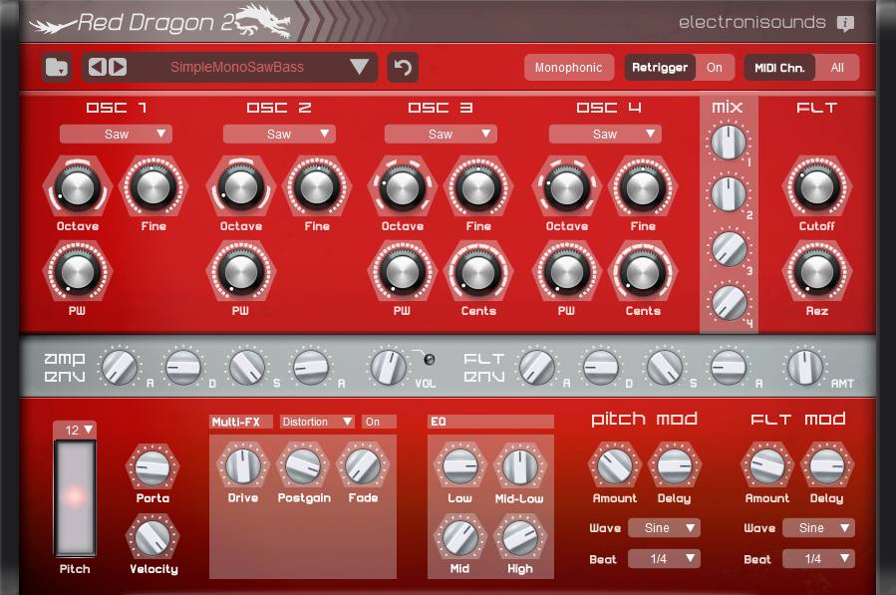Go to the next preset arrow
The width and height of the screenshot is (896, 595).
118,68
